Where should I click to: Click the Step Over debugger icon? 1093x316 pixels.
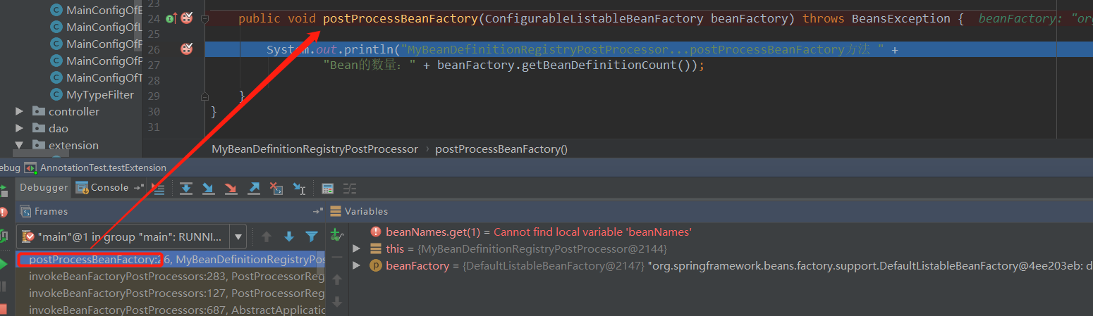[x=185, y=188]
